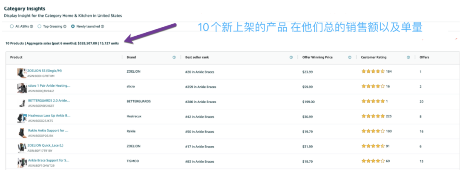Click the Product column header

17,57
